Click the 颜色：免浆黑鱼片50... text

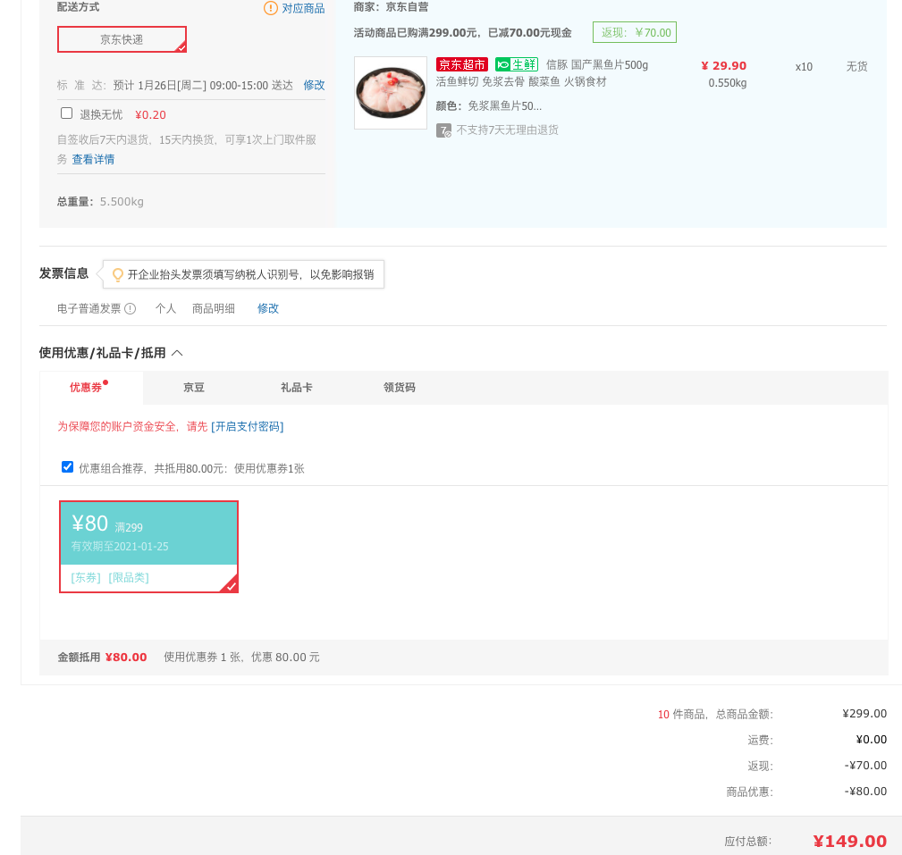(488, 105)
